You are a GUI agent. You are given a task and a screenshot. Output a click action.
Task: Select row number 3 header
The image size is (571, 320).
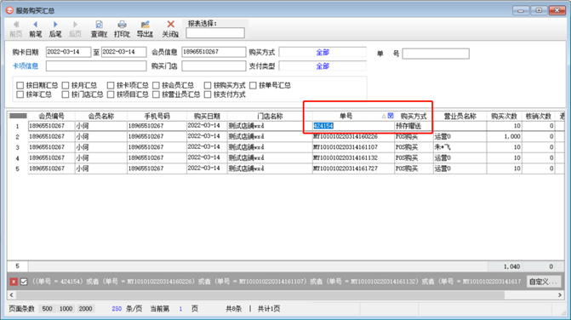(18, 147)
